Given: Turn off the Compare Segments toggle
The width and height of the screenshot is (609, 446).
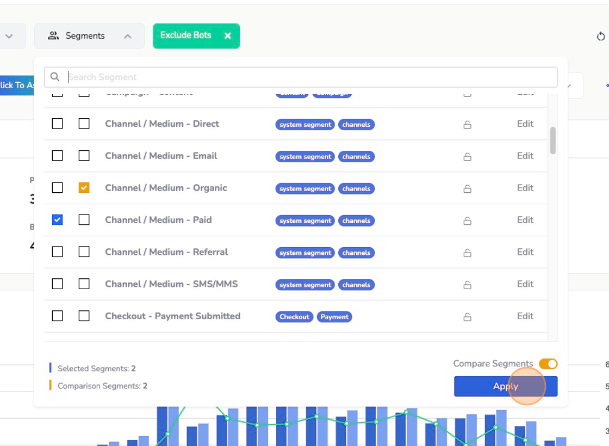Looking at the screenshot, I should pos(548,364).
